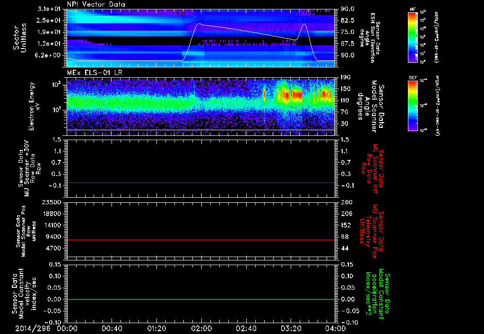484x334 pixels.
Task: Click the 4700 scanner position tick label
Action: 54,248
